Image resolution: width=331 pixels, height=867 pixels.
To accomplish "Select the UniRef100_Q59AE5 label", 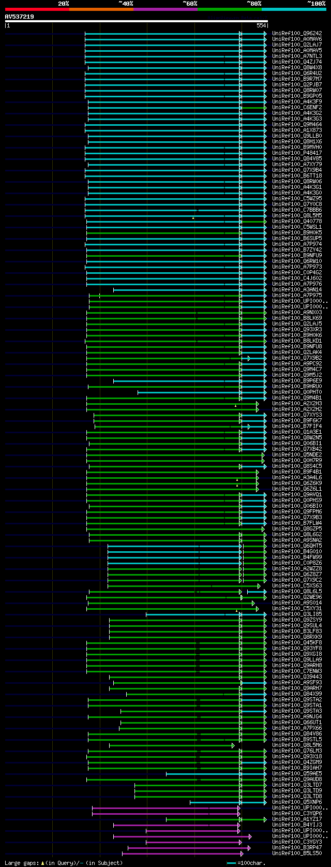I will tap(297, 774).
